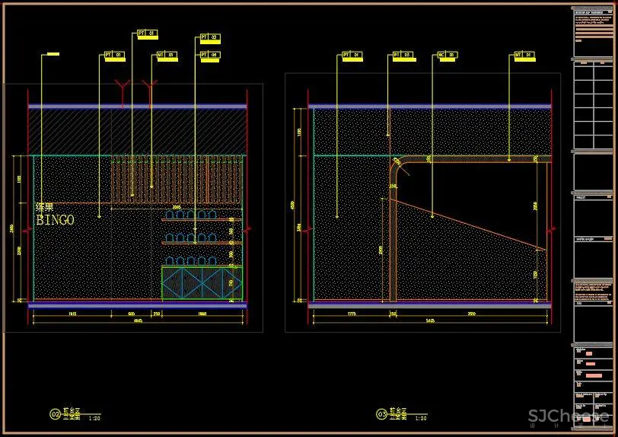618x437 pixels.
Task: Select the blue ceiling band in left elevation
Action: tap(137, 107)
